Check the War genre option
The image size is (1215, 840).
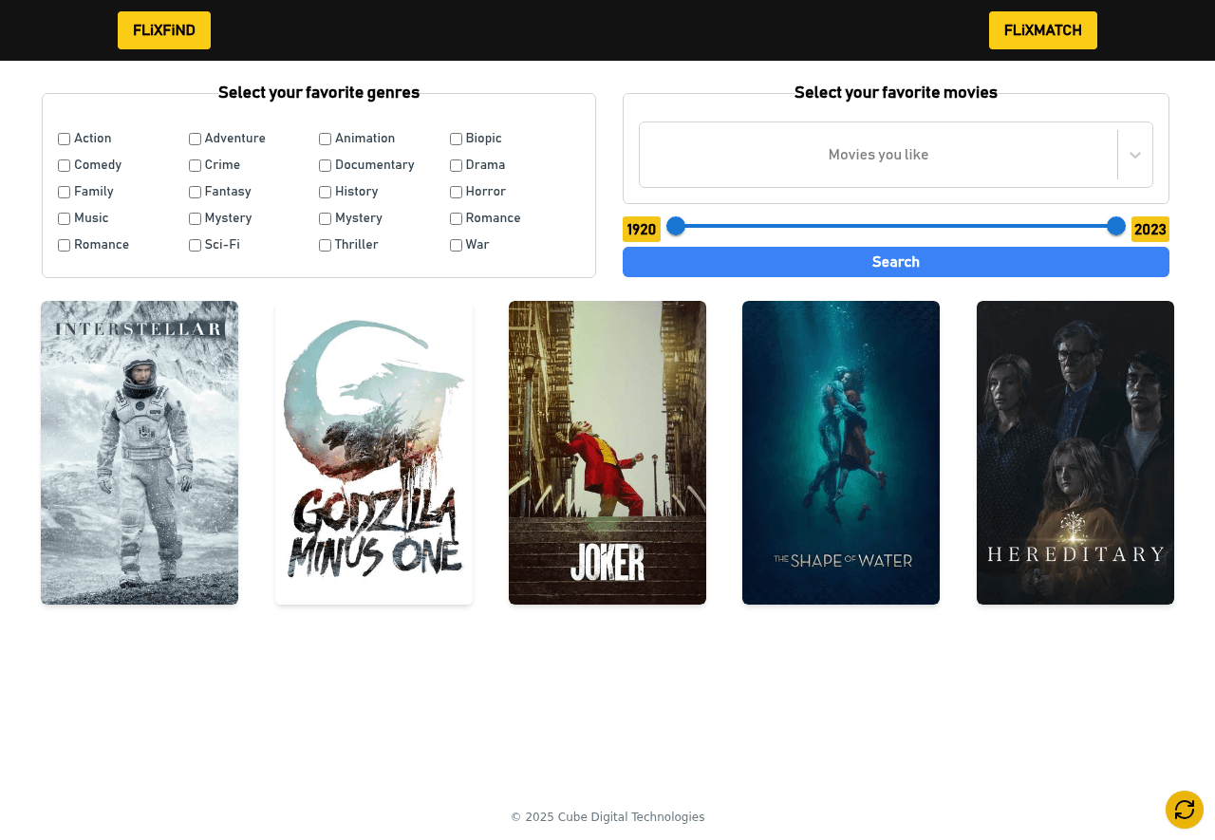click(455, 245)
